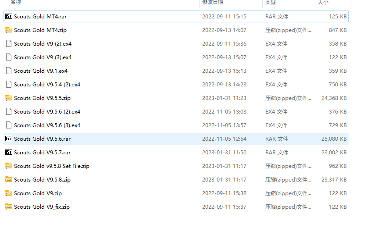Click the EX4 文件 type for V9.1.ex4
This screenshot has height=228, width=371.
276,71
